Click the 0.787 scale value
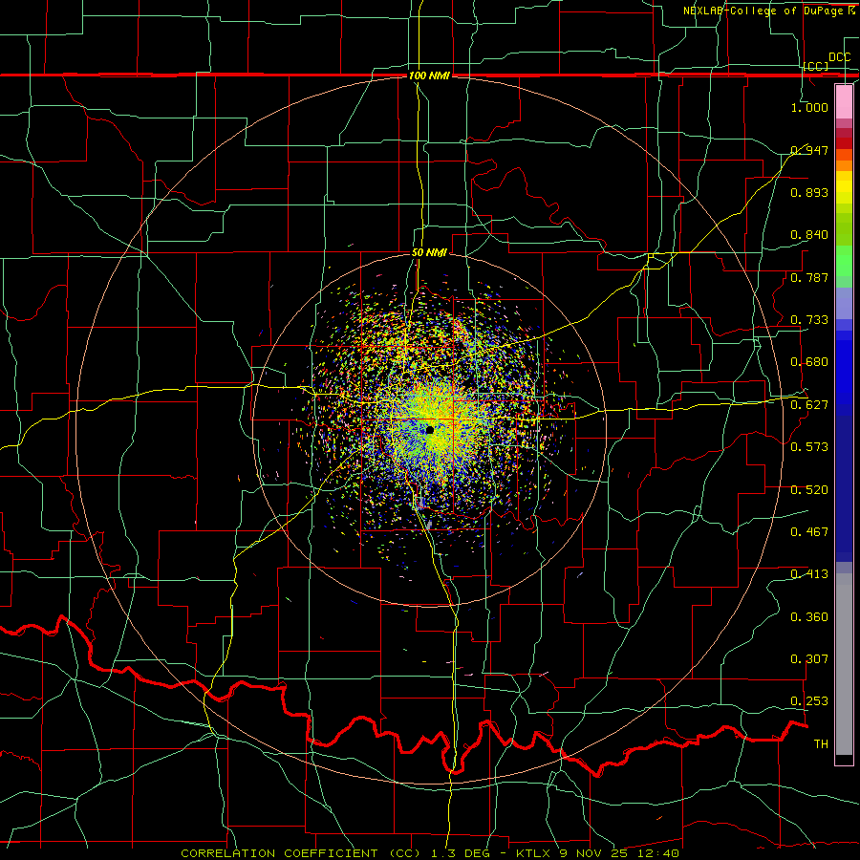Screen dimensions: 860x860 [809, 277]
